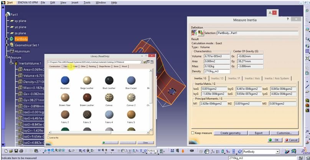Click the Save floppy disk icon
310x160 pixels.
(x=16, y=151)
